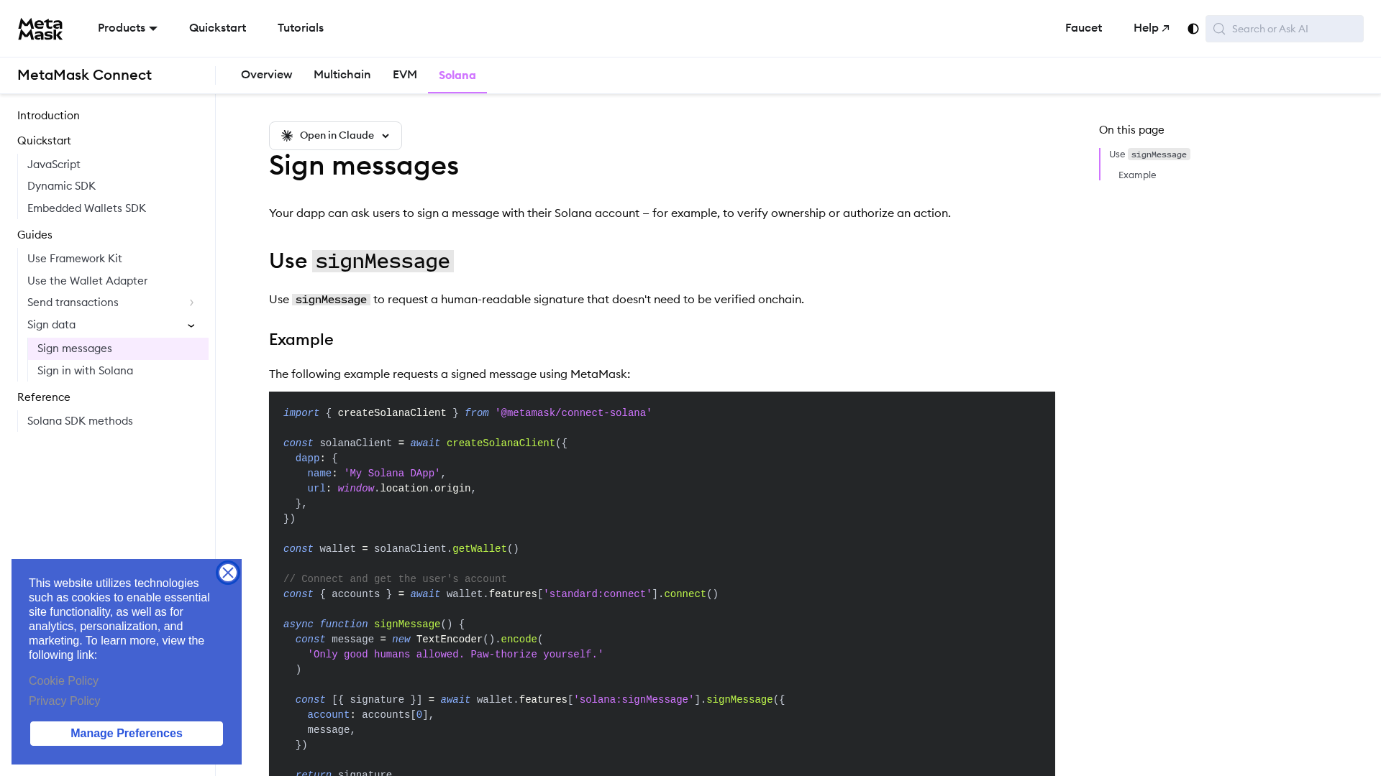Viewport: 1381px width, 776px height.
Task: Open the Products dropdown menu
Action: point(127,28)
